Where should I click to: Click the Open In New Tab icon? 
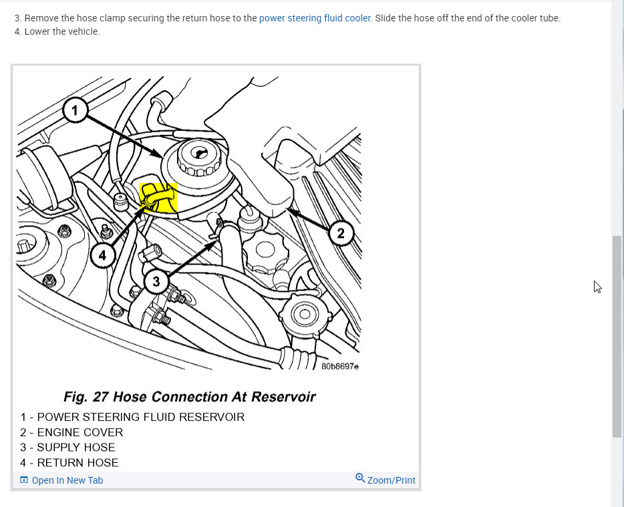(x=24, y=480)
